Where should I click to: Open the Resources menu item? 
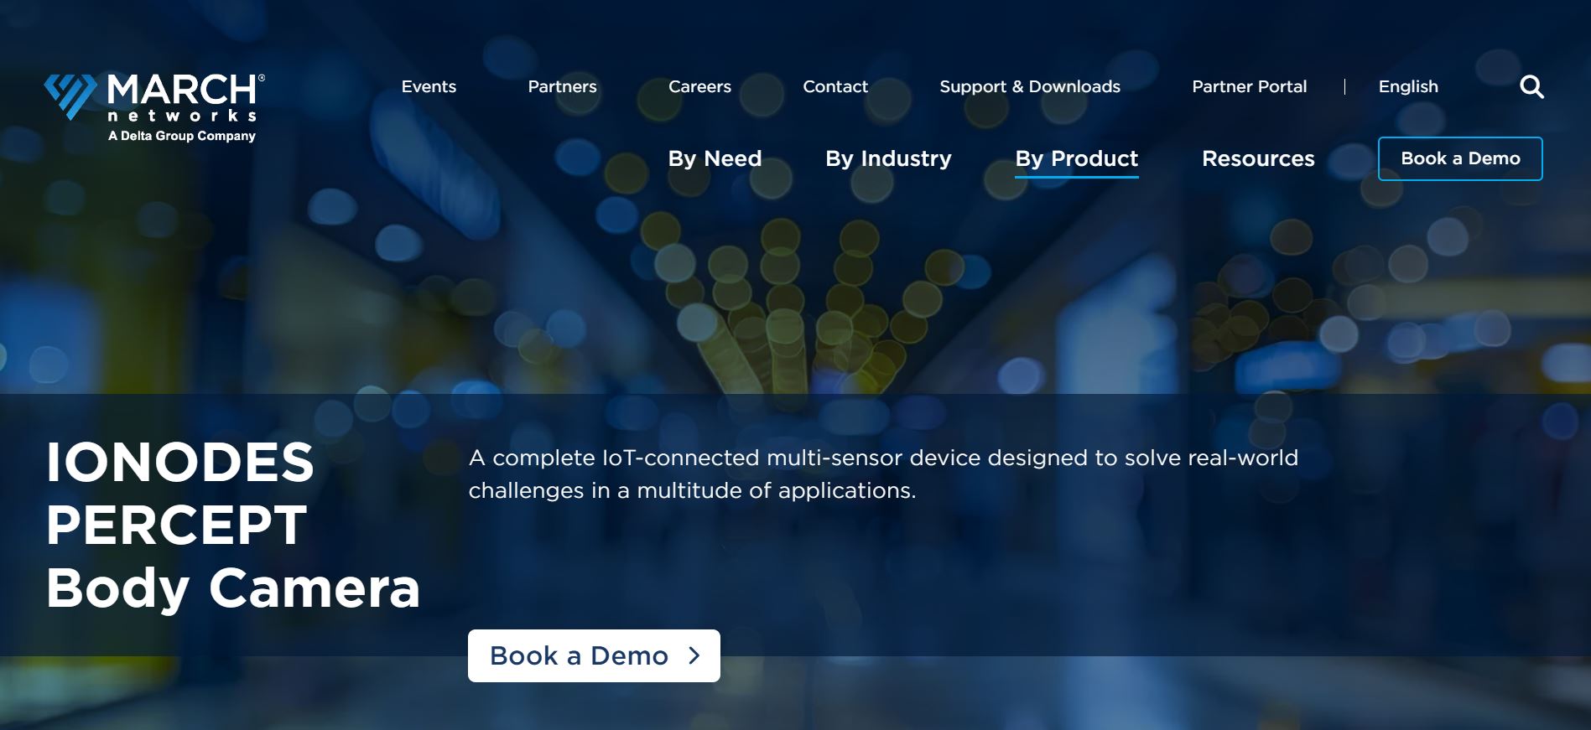tap(1258, 158)
